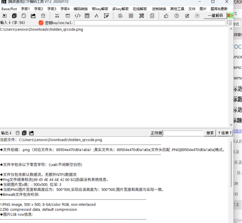Viewport: 242px width, 223px height.
Task: Click the globe web icon
Action: 120,16
